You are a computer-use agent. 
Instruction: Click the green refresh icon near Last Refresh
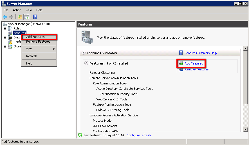[80, 135]
